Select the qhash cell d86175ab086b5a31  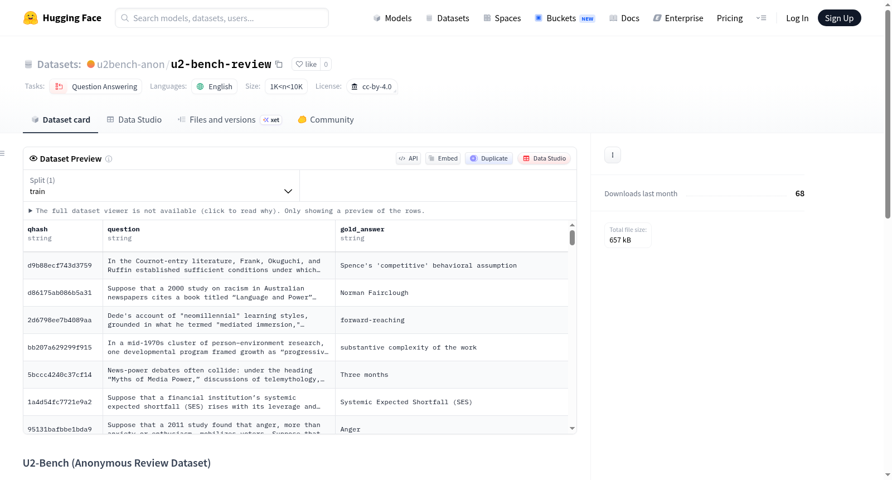click(x=63, y=293)
